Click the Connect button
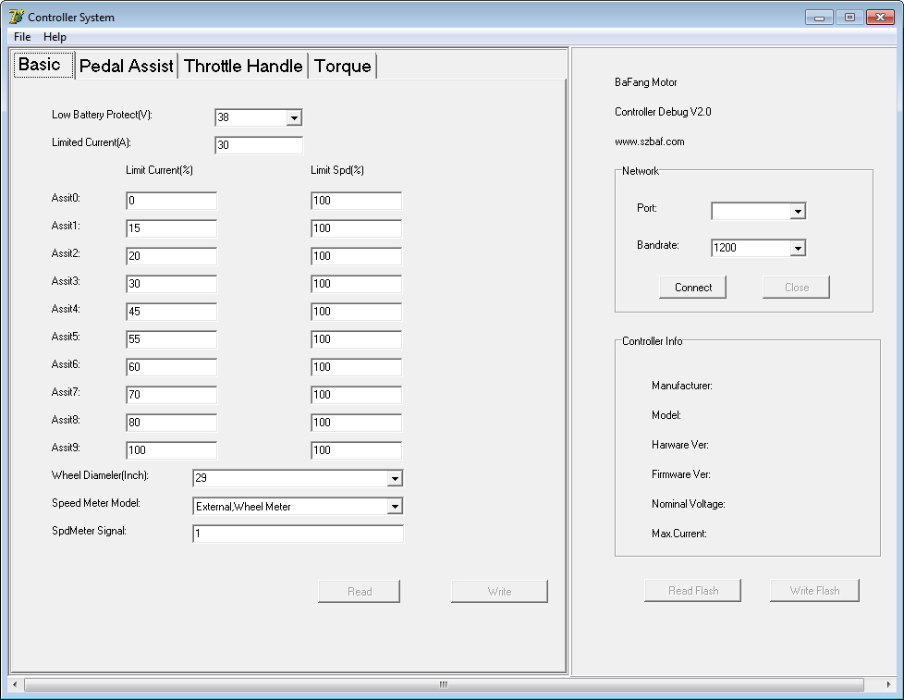 (692, 288)
